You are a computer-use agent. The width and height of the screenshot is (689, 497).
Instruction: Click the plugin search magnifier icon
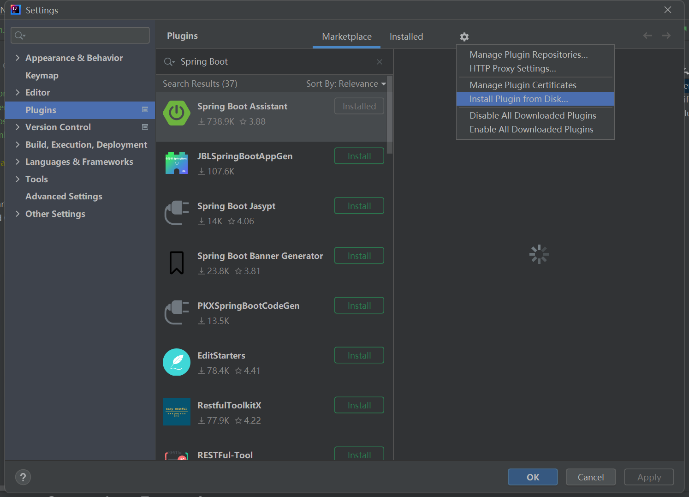click(169, 62)
